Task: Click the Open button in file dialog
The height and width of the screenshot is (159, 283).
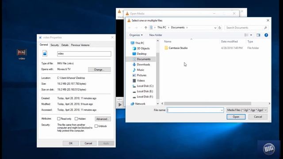Action: 236,117
